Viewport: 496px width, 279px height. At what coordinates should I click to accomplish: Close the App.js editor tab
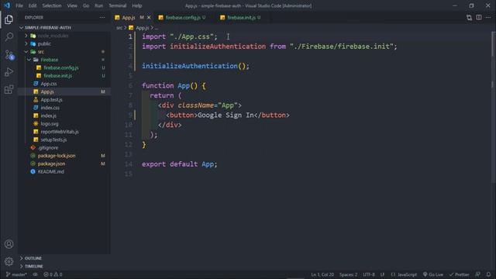[149, 17]
